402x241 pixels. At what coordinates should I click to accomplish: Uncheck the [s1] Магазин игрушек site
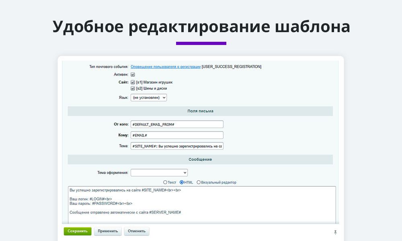pos(133,82)
